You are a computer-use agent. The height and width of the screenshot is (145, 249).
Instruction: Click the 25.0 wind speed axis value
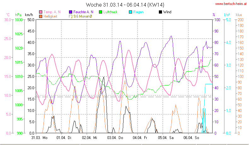[31, 76]
